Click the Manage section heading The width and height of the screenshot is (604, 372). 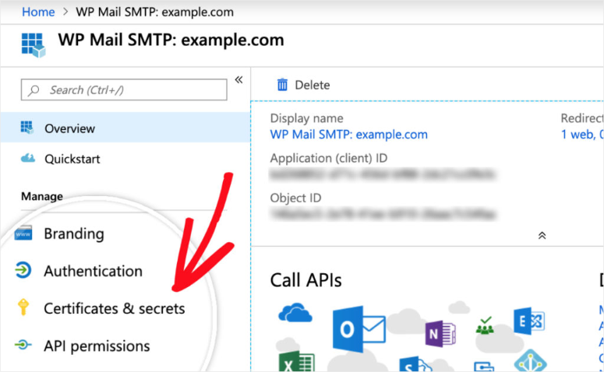42,196
